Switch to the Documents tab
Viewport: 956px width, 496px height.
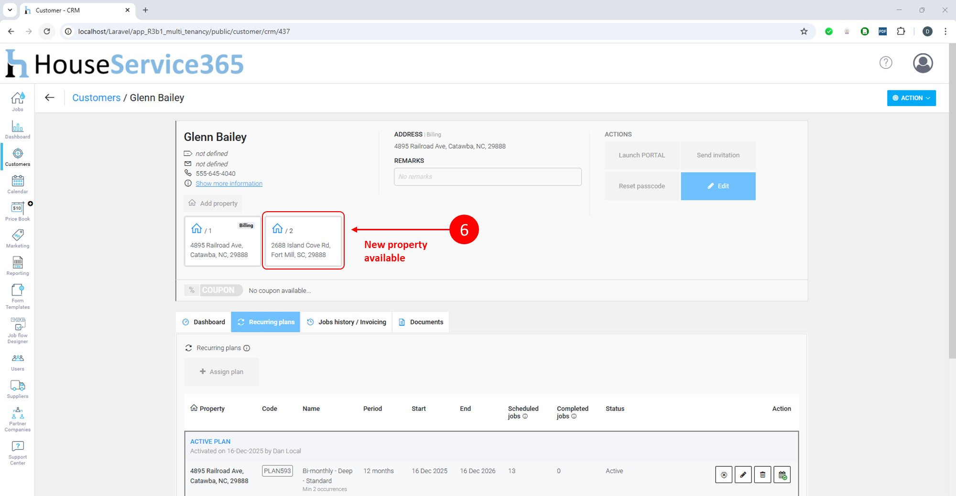(x=421, y=322)
